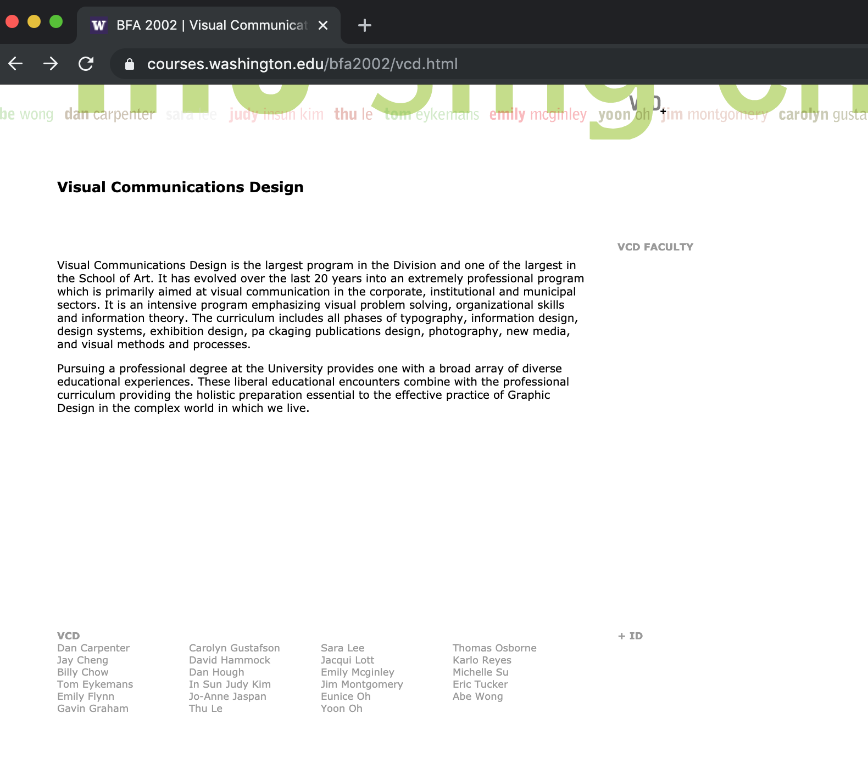Open VCD FACULTY link
The width and height of the screenshot is (868, 758).
[655, 247]
